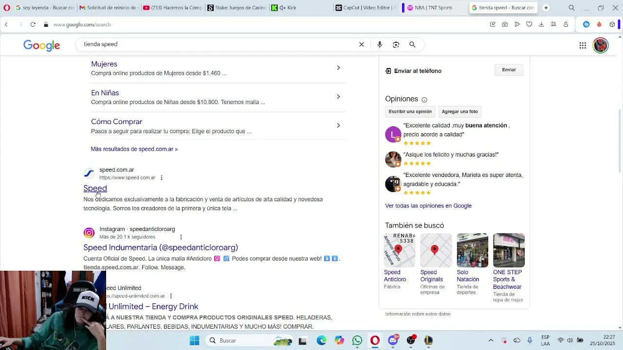This screenshot has width=623, height=350.
Task: Submit search with the magnifier icon
Action: click(x=412, y=44)
